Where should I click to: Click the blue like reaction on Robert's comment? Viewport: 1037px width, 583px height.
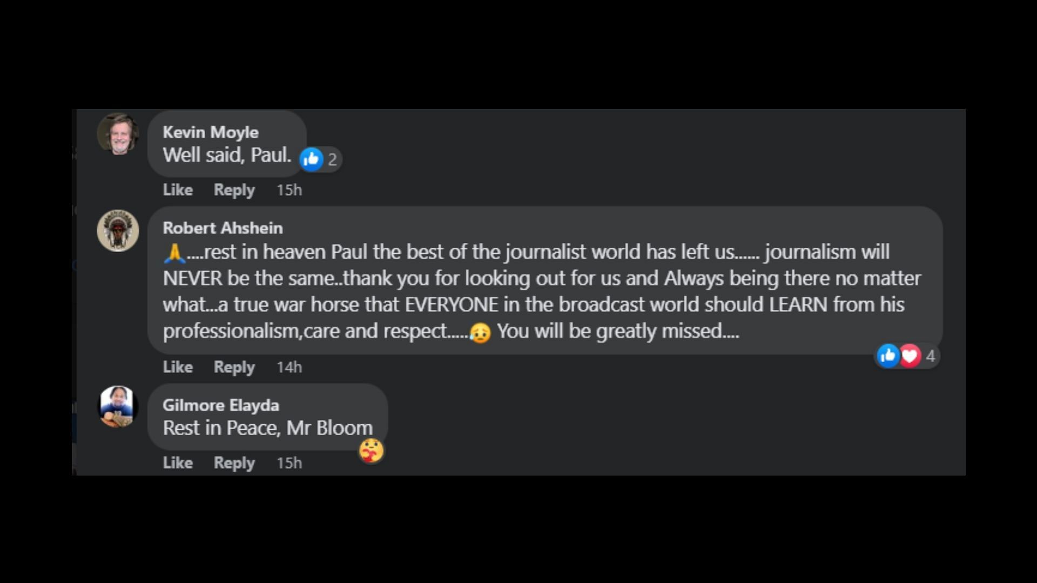pyautogui.click(x=887, y=356)
